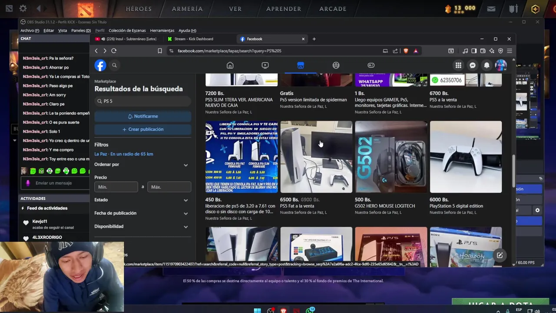Open Colección de Escenas menu in OBS

(127, 30)
